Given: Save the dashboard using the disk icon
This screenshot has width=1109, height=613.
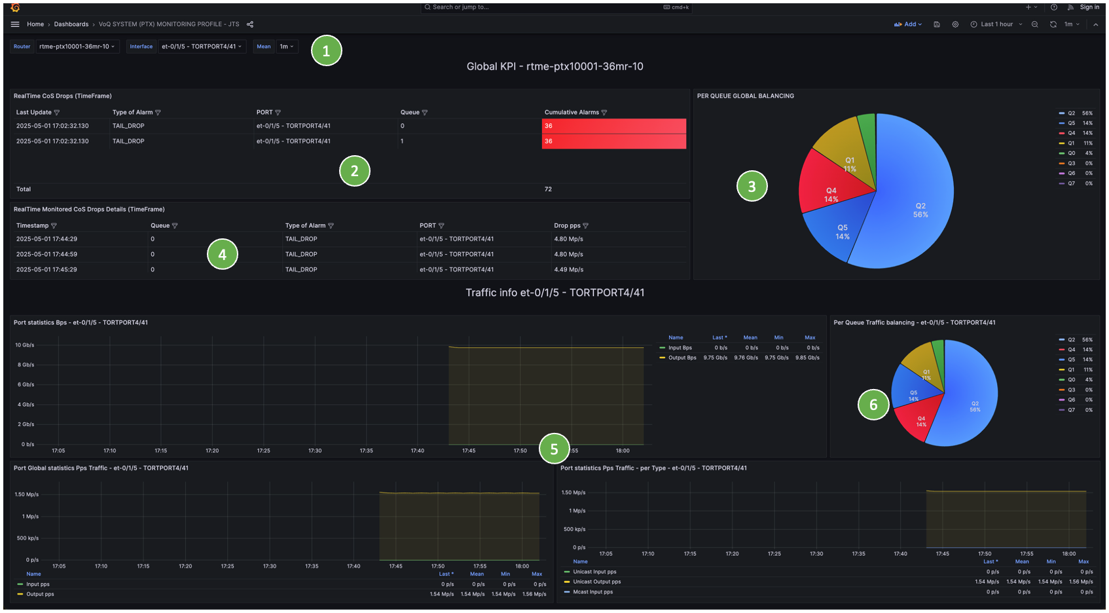Looking at the screenshot, I should coord(937,24).
